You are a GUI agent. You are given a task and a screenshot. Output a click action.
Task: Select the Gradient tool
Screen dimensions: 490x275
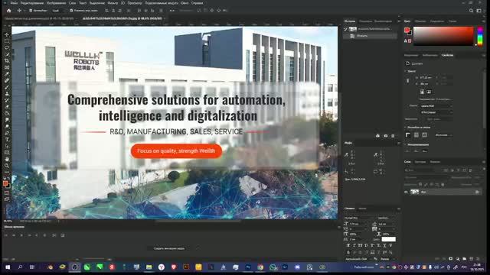7,113
